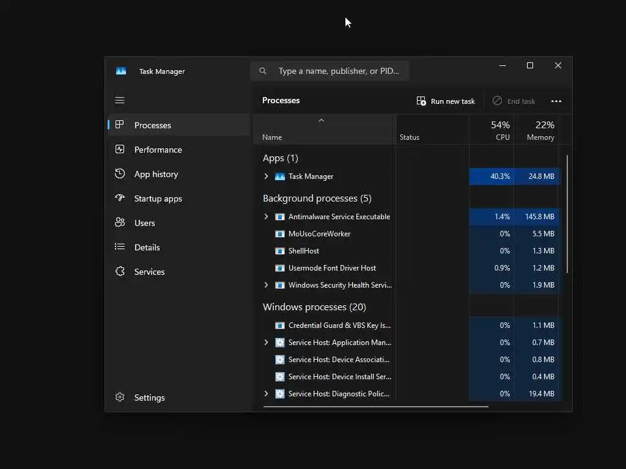Click the sort arrow above Name column

tap(321, 120)
